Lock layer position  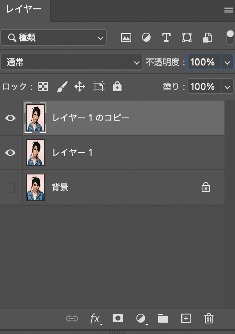click(80, 86)
